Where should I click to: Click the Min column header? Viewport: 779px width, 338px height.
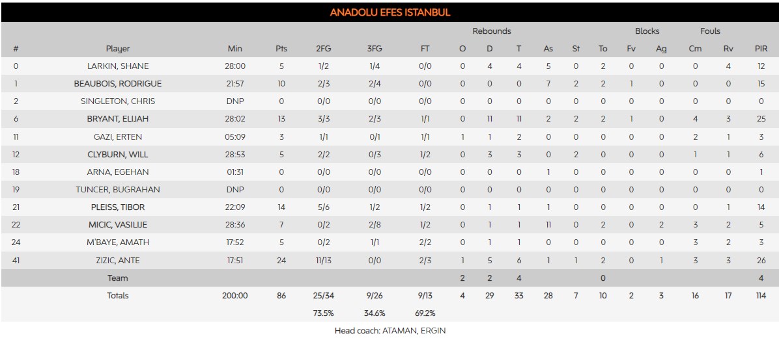[235, 49]
